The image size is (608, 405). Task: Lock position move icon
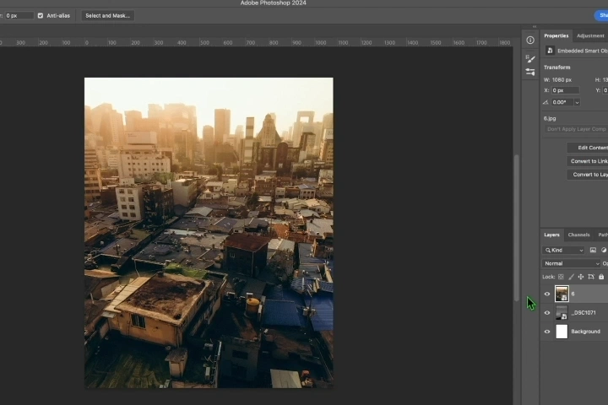click(x=581, y=277)
